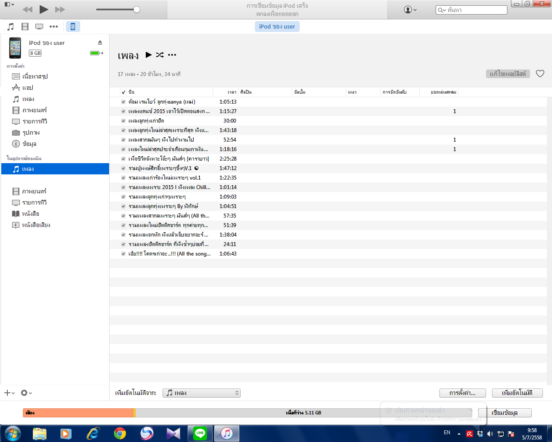The image size is (552, 442).
Task: Sort by อัลบั้ม album column
Action: [319, 92]
